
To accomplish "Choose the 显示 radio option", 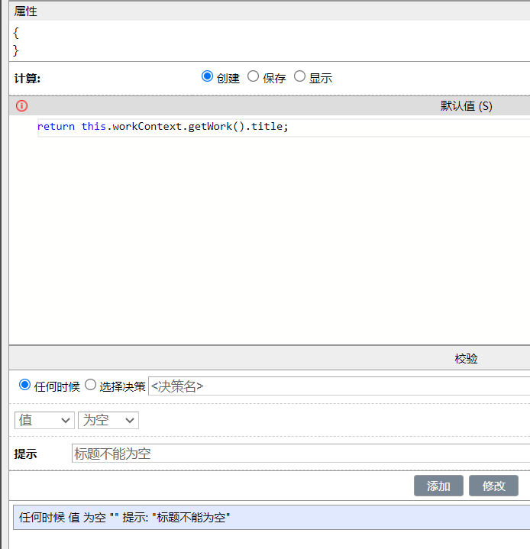I will [299, 76].
